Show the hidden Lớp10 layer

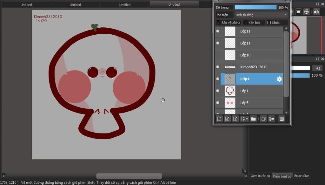pyautogui.click(x=218, y=55)
